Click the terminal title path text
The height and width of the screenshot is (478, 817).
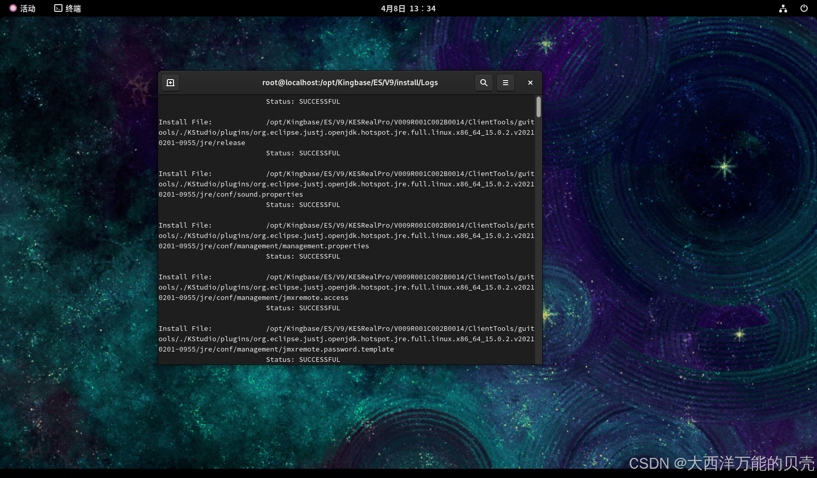point(350,83)
